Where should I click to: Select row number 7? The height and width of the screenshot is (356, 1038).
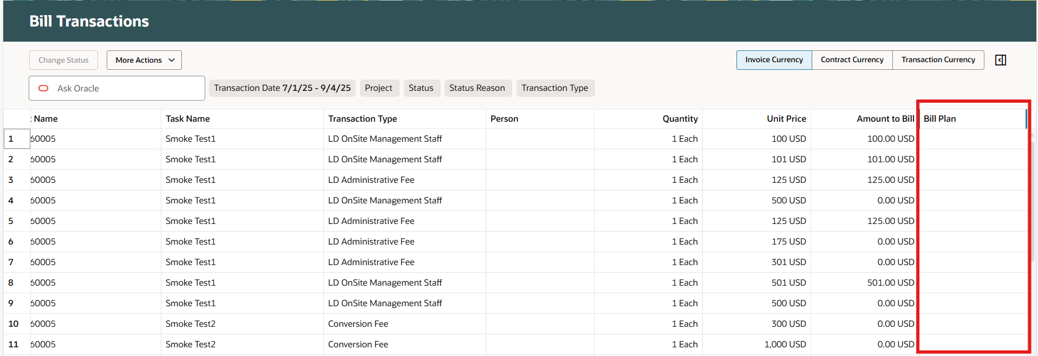pyautogui.click(x=17, y=262)
